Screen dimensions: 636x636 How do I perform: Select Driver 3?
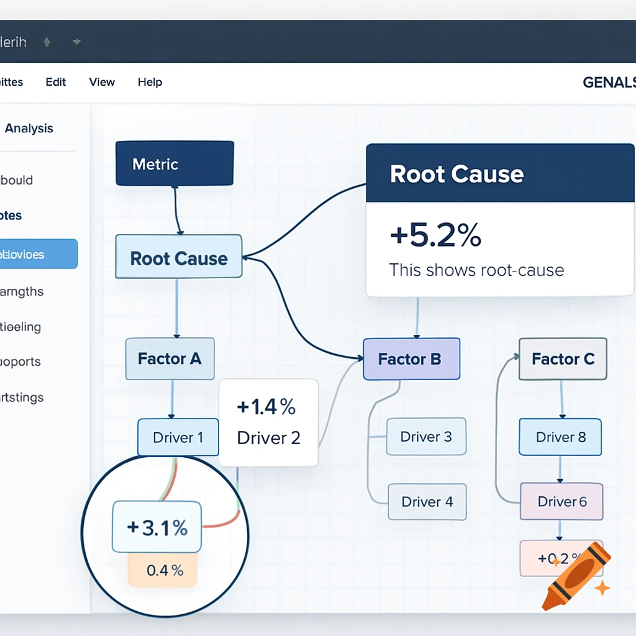(x=426, y=437)
